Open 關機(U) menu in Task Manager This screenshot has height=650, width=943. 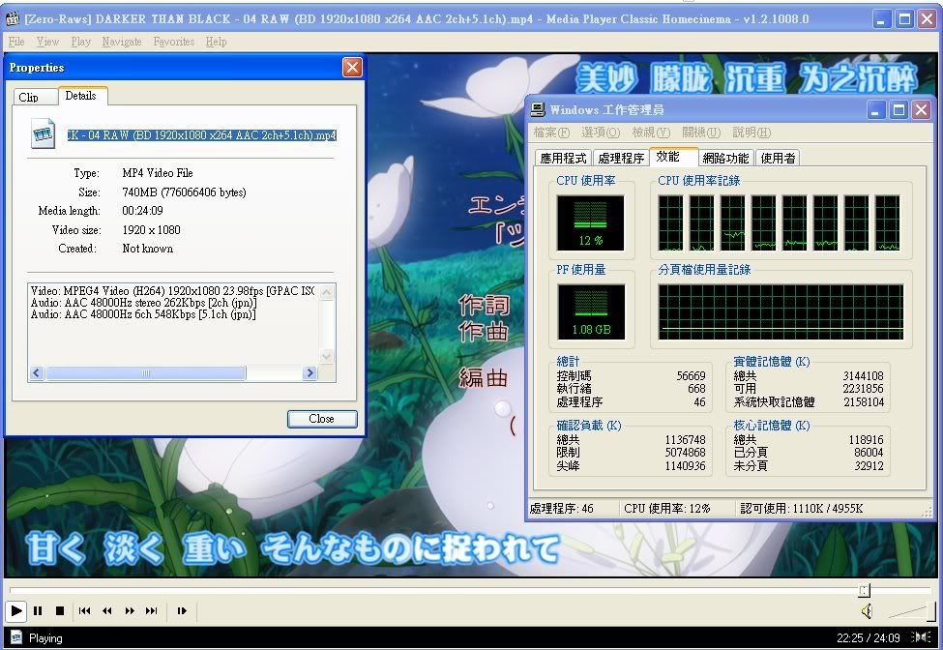[x=701, y=133]
